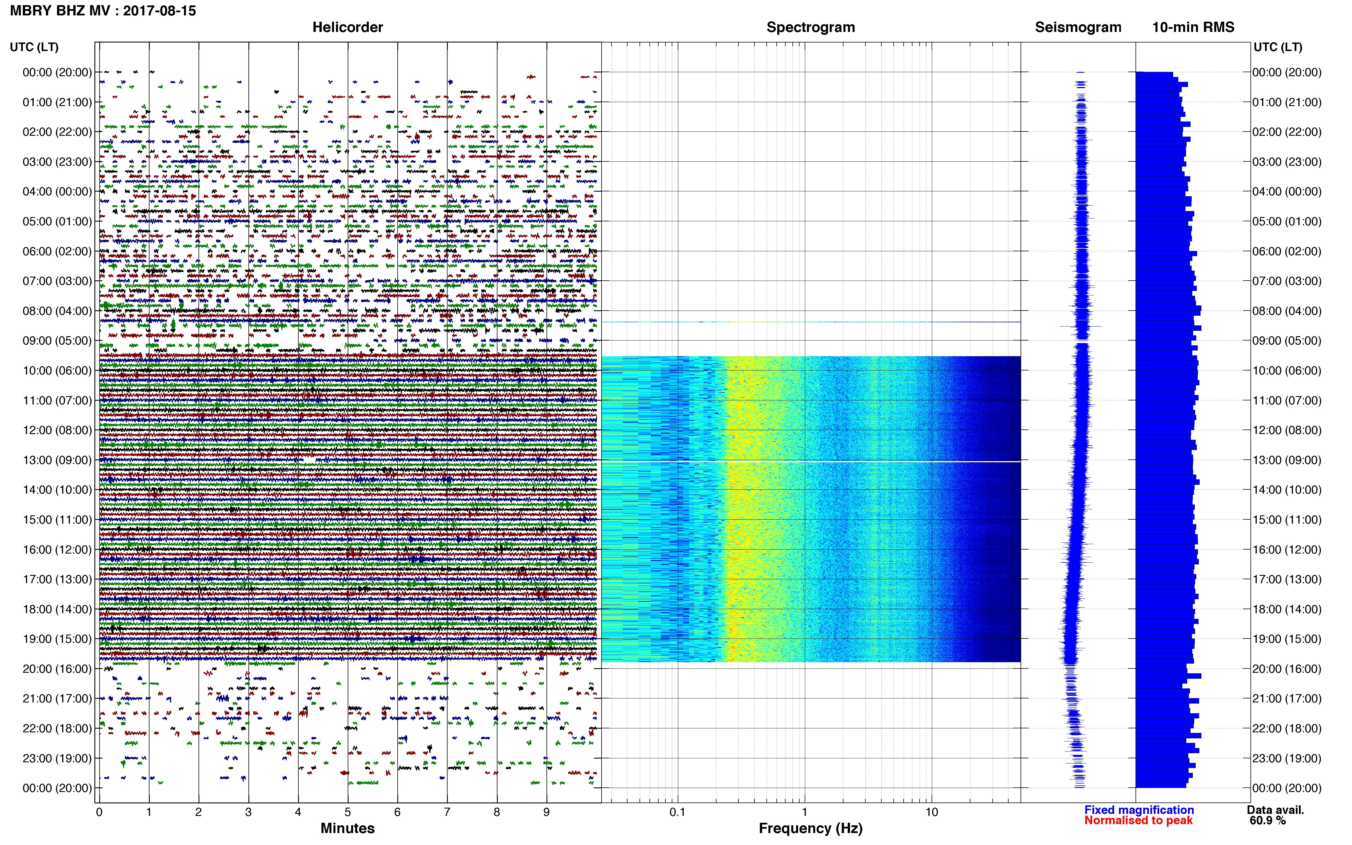The height and width of the screenshot is (845, 1352).
Task: Click "20:00 (16:00)" on the left time axis
Action: point(57,669)
